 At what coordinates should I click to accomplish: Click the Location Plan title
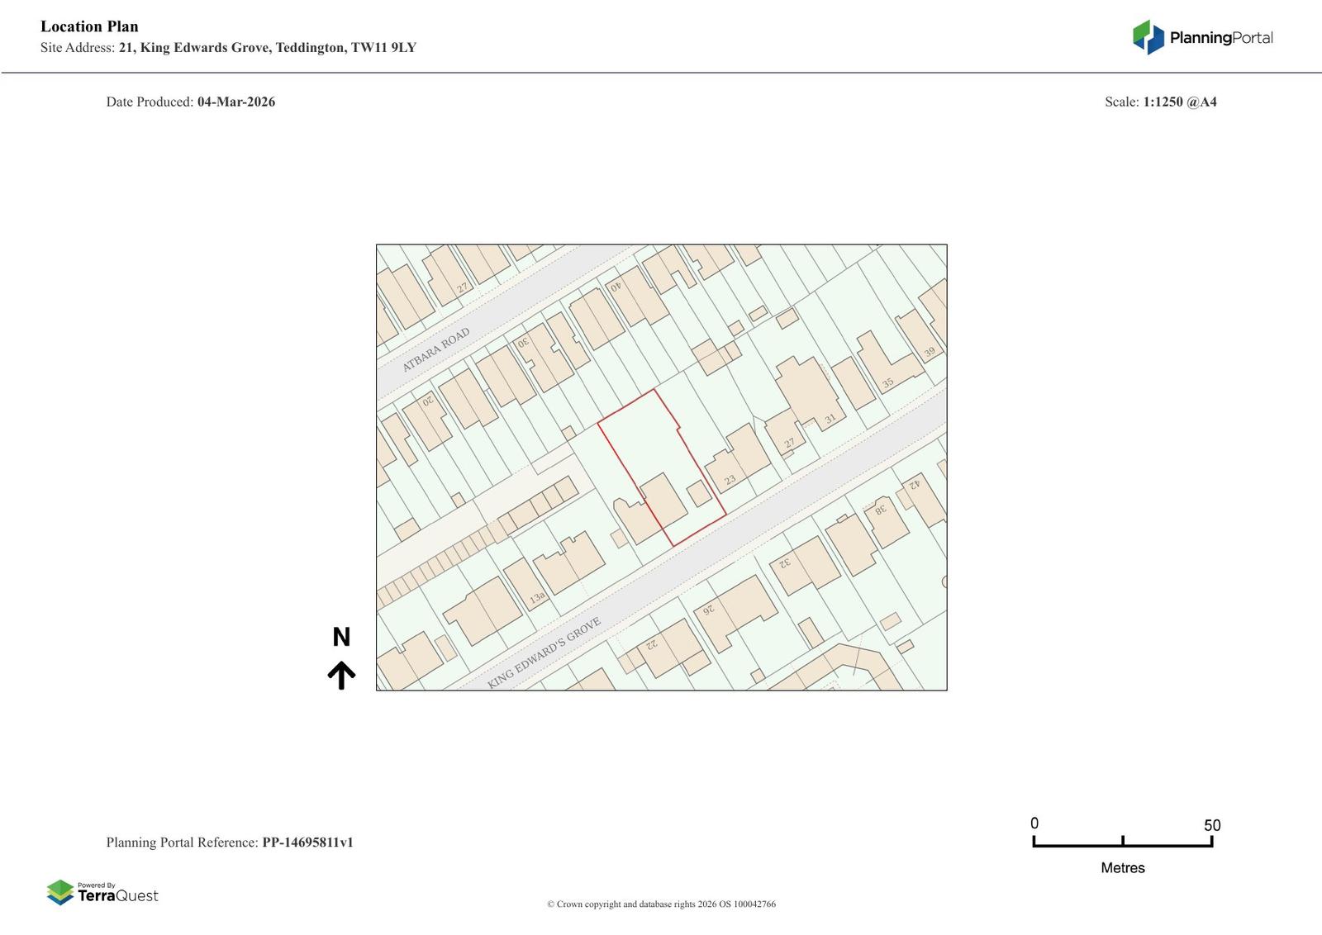89,26
